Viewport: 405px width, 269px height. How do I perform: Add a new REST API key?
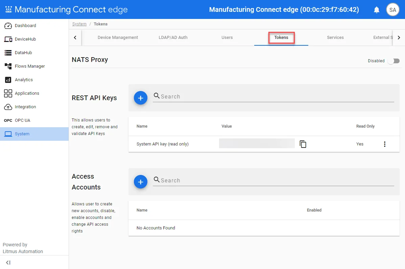coord(141,98)
